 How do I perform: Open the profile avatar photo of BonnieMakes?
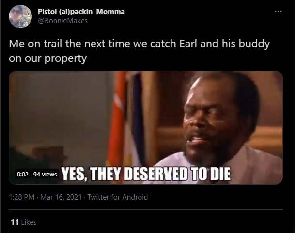[x=20, y=16]
